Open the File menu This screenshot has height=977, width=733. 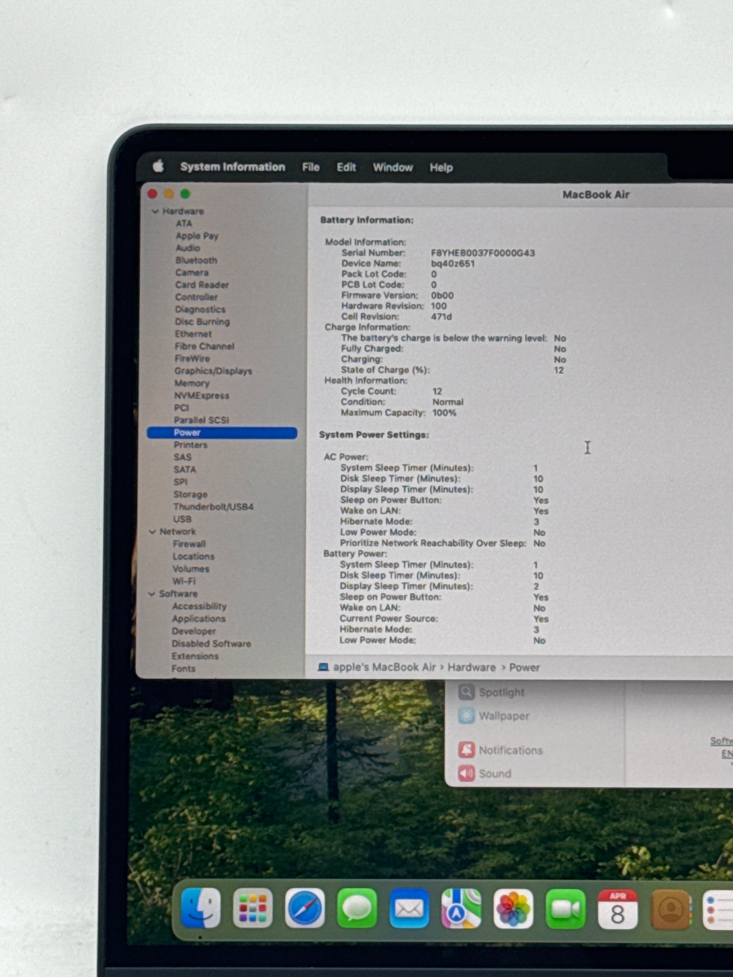[311, 168]
